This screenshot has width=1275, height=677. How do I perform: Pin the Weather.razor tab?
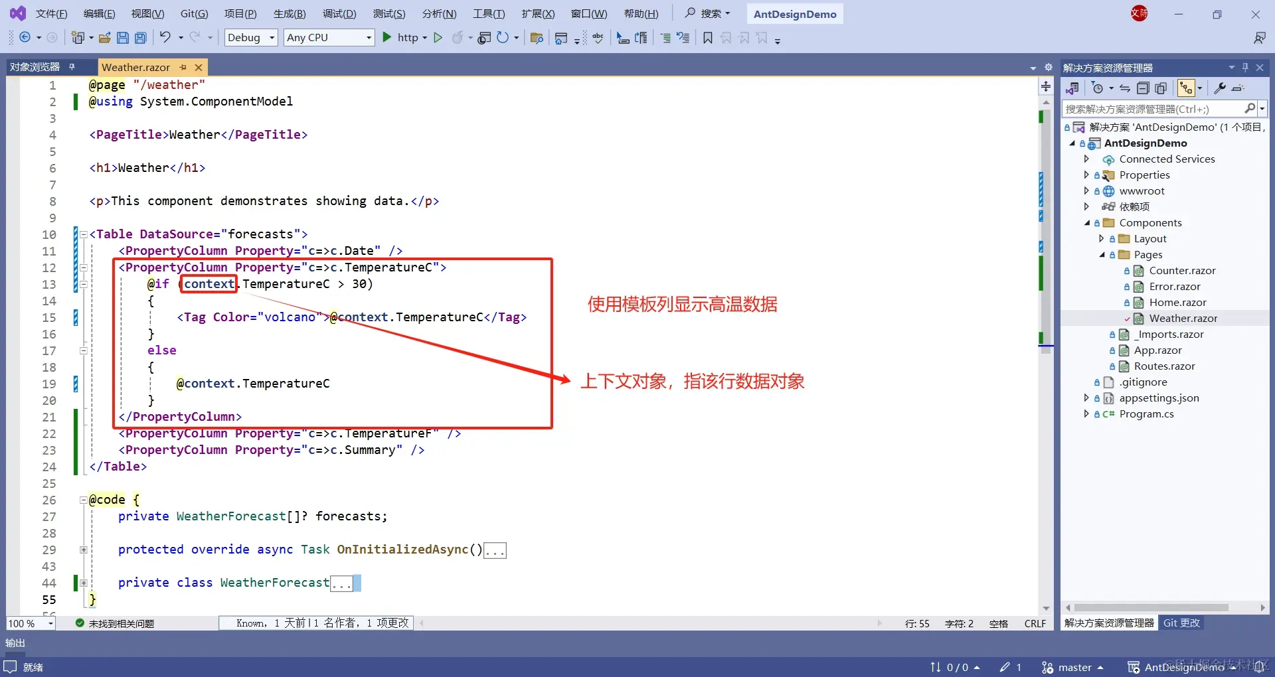tap(183, 67)
